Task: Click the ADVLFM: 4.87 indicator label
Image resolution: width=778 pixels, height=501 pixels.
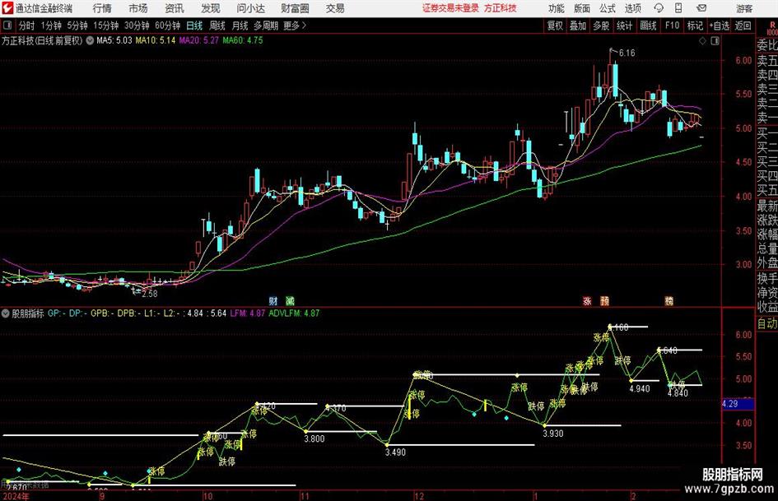Action: (294, 313)
